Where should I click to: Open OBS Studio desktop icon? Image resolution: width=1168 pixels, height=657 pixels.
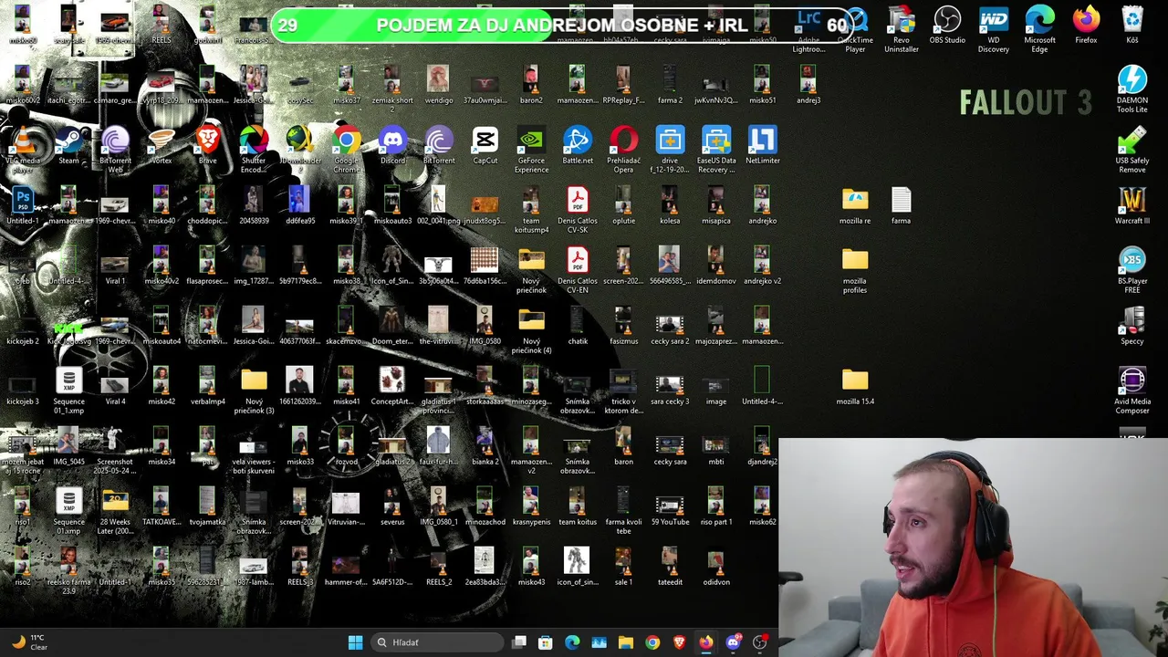tap(947, 26)
